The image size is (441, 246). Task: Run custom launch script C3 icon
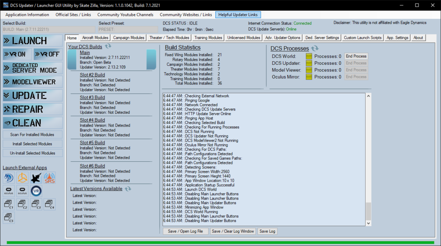(36, 204)
